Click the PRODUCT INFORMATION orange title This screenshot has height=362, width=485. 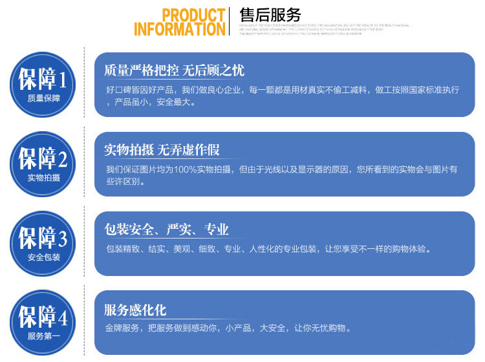click(179, 22)
